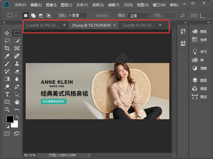Select the Zoom tool

tap(7, 110)
